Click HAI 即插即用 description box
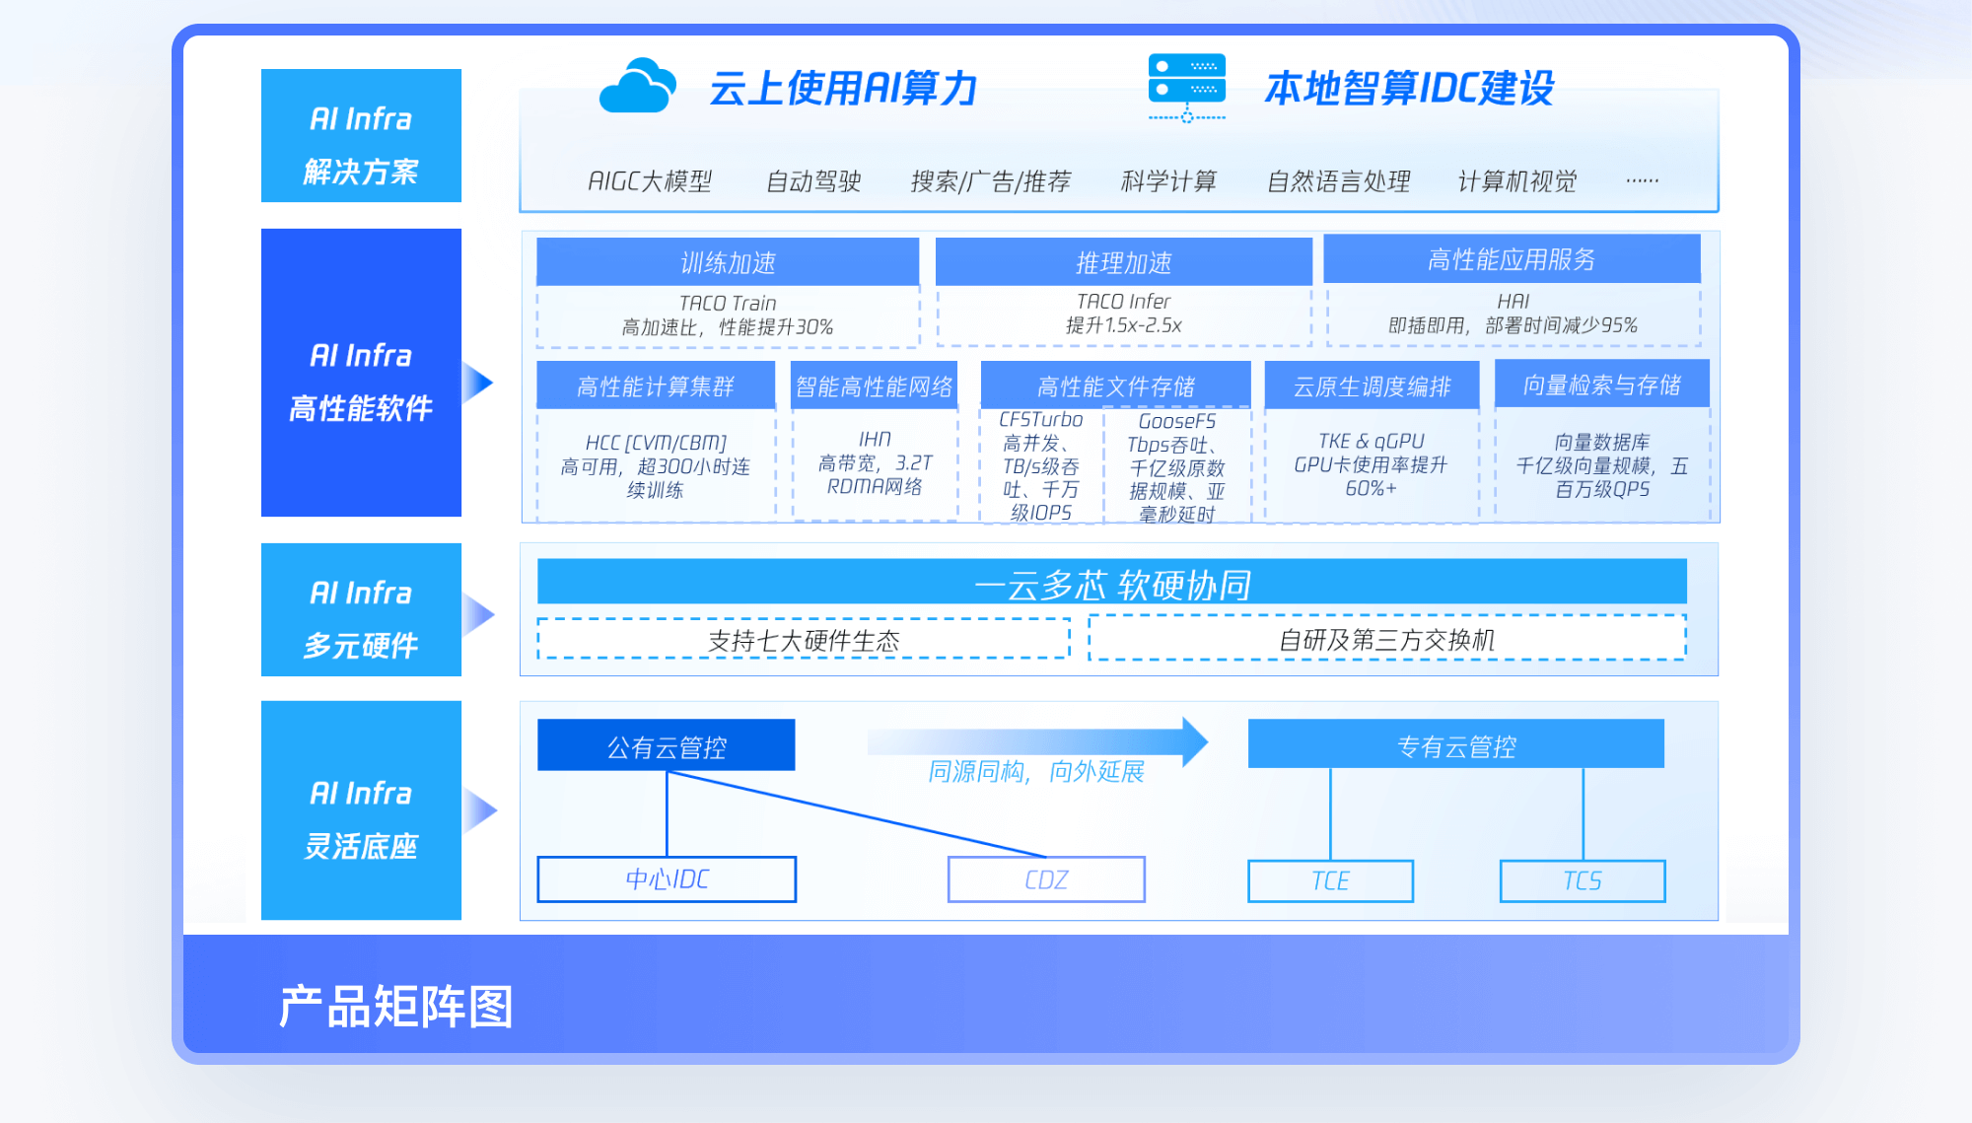Image resolution: width=1972 pixels, height=1123 pixels. 1513,314
